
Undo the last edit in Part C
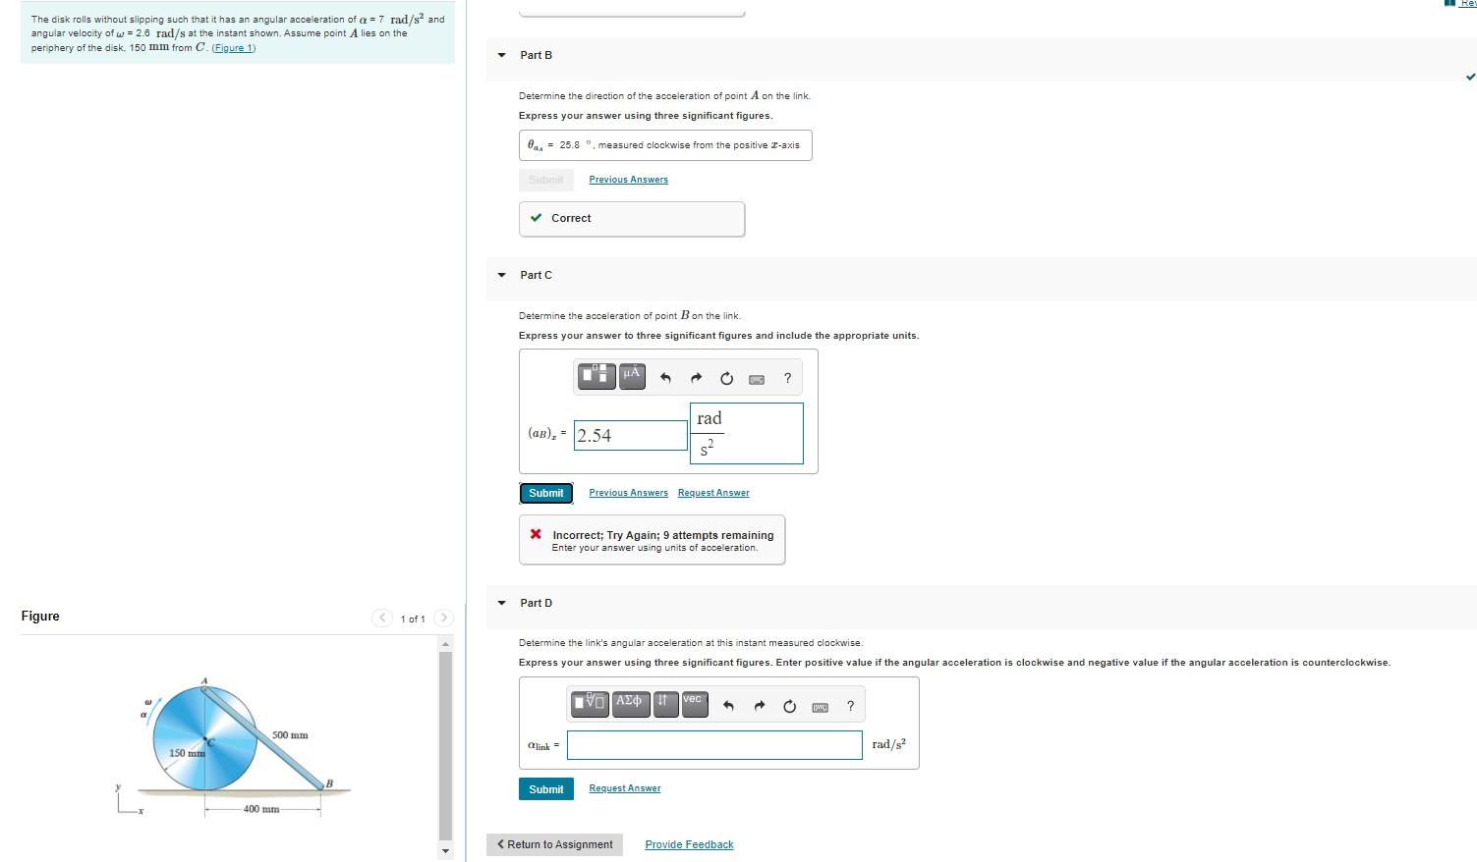(665, 378)
